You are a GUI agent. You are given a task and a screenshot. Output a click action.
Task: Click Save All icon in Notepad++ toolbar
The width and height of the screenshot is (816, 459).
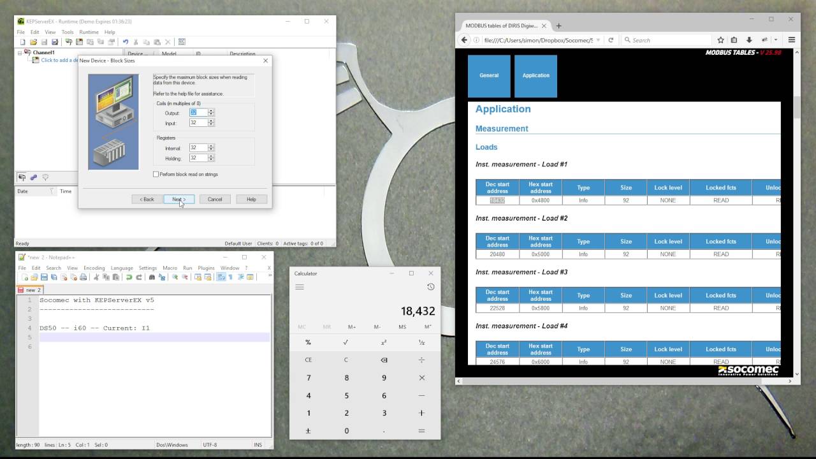(x=54, y=277)
